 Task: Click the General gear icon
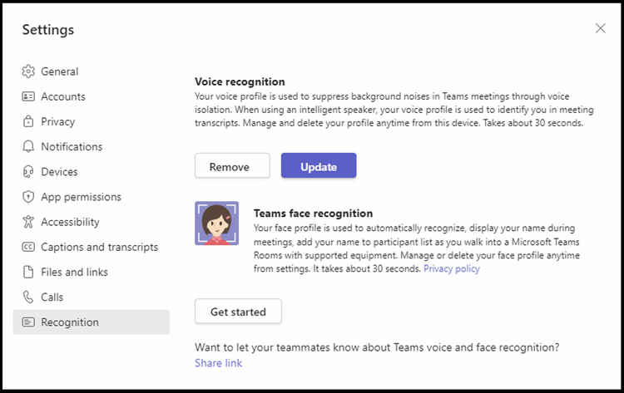(28, 71)
